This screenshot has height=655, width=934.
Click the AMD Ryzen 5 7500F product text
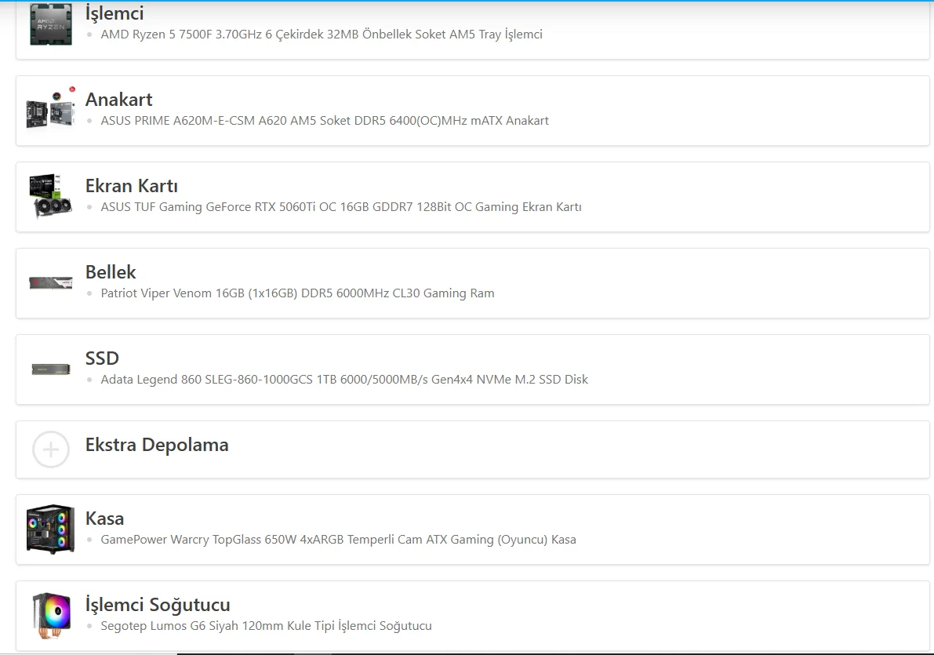pos(322,35)
